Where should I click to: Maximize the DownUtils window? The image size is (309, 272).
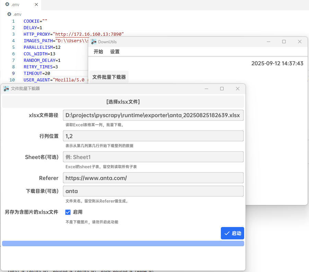point(284,42)
